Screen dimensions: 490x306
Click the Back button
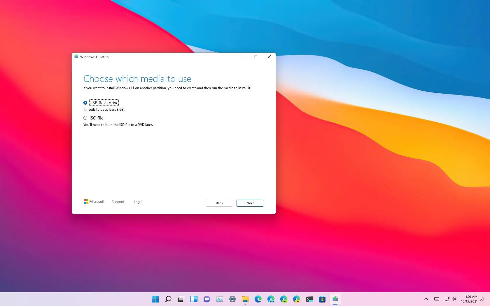tap(219, 203)
